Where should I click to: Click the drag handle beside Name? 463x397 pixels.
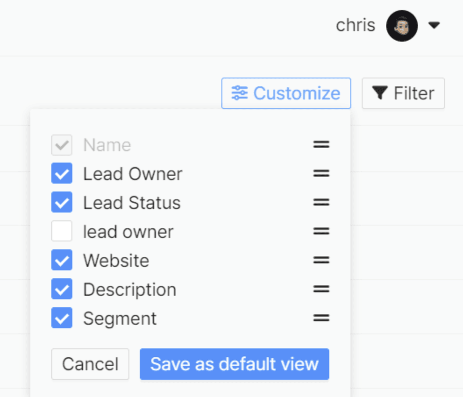tap(321, 144)
